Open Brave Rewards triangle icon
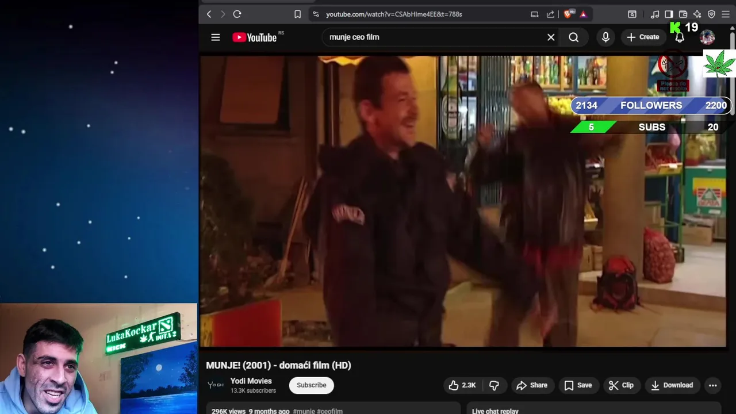Image resolution: width=736 pixels, height=414 pixels. (583, 14)
